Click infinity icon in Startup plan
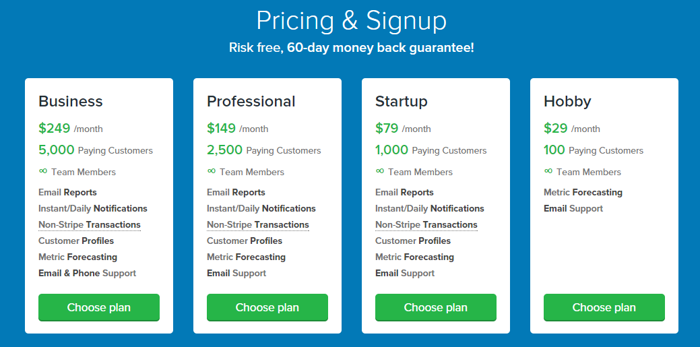This screenshot has height=347, width=700. [380, 171]
